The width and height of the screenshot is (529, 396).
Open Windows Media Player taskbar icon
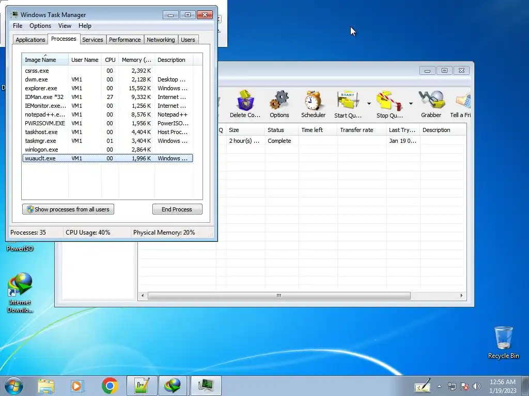(x=77, y=386)
